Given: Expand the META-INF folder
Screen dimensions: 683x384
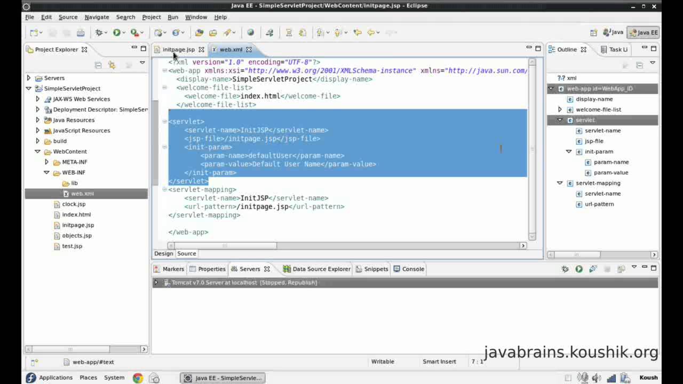Looking at the screenshot, I should point(46,162).
